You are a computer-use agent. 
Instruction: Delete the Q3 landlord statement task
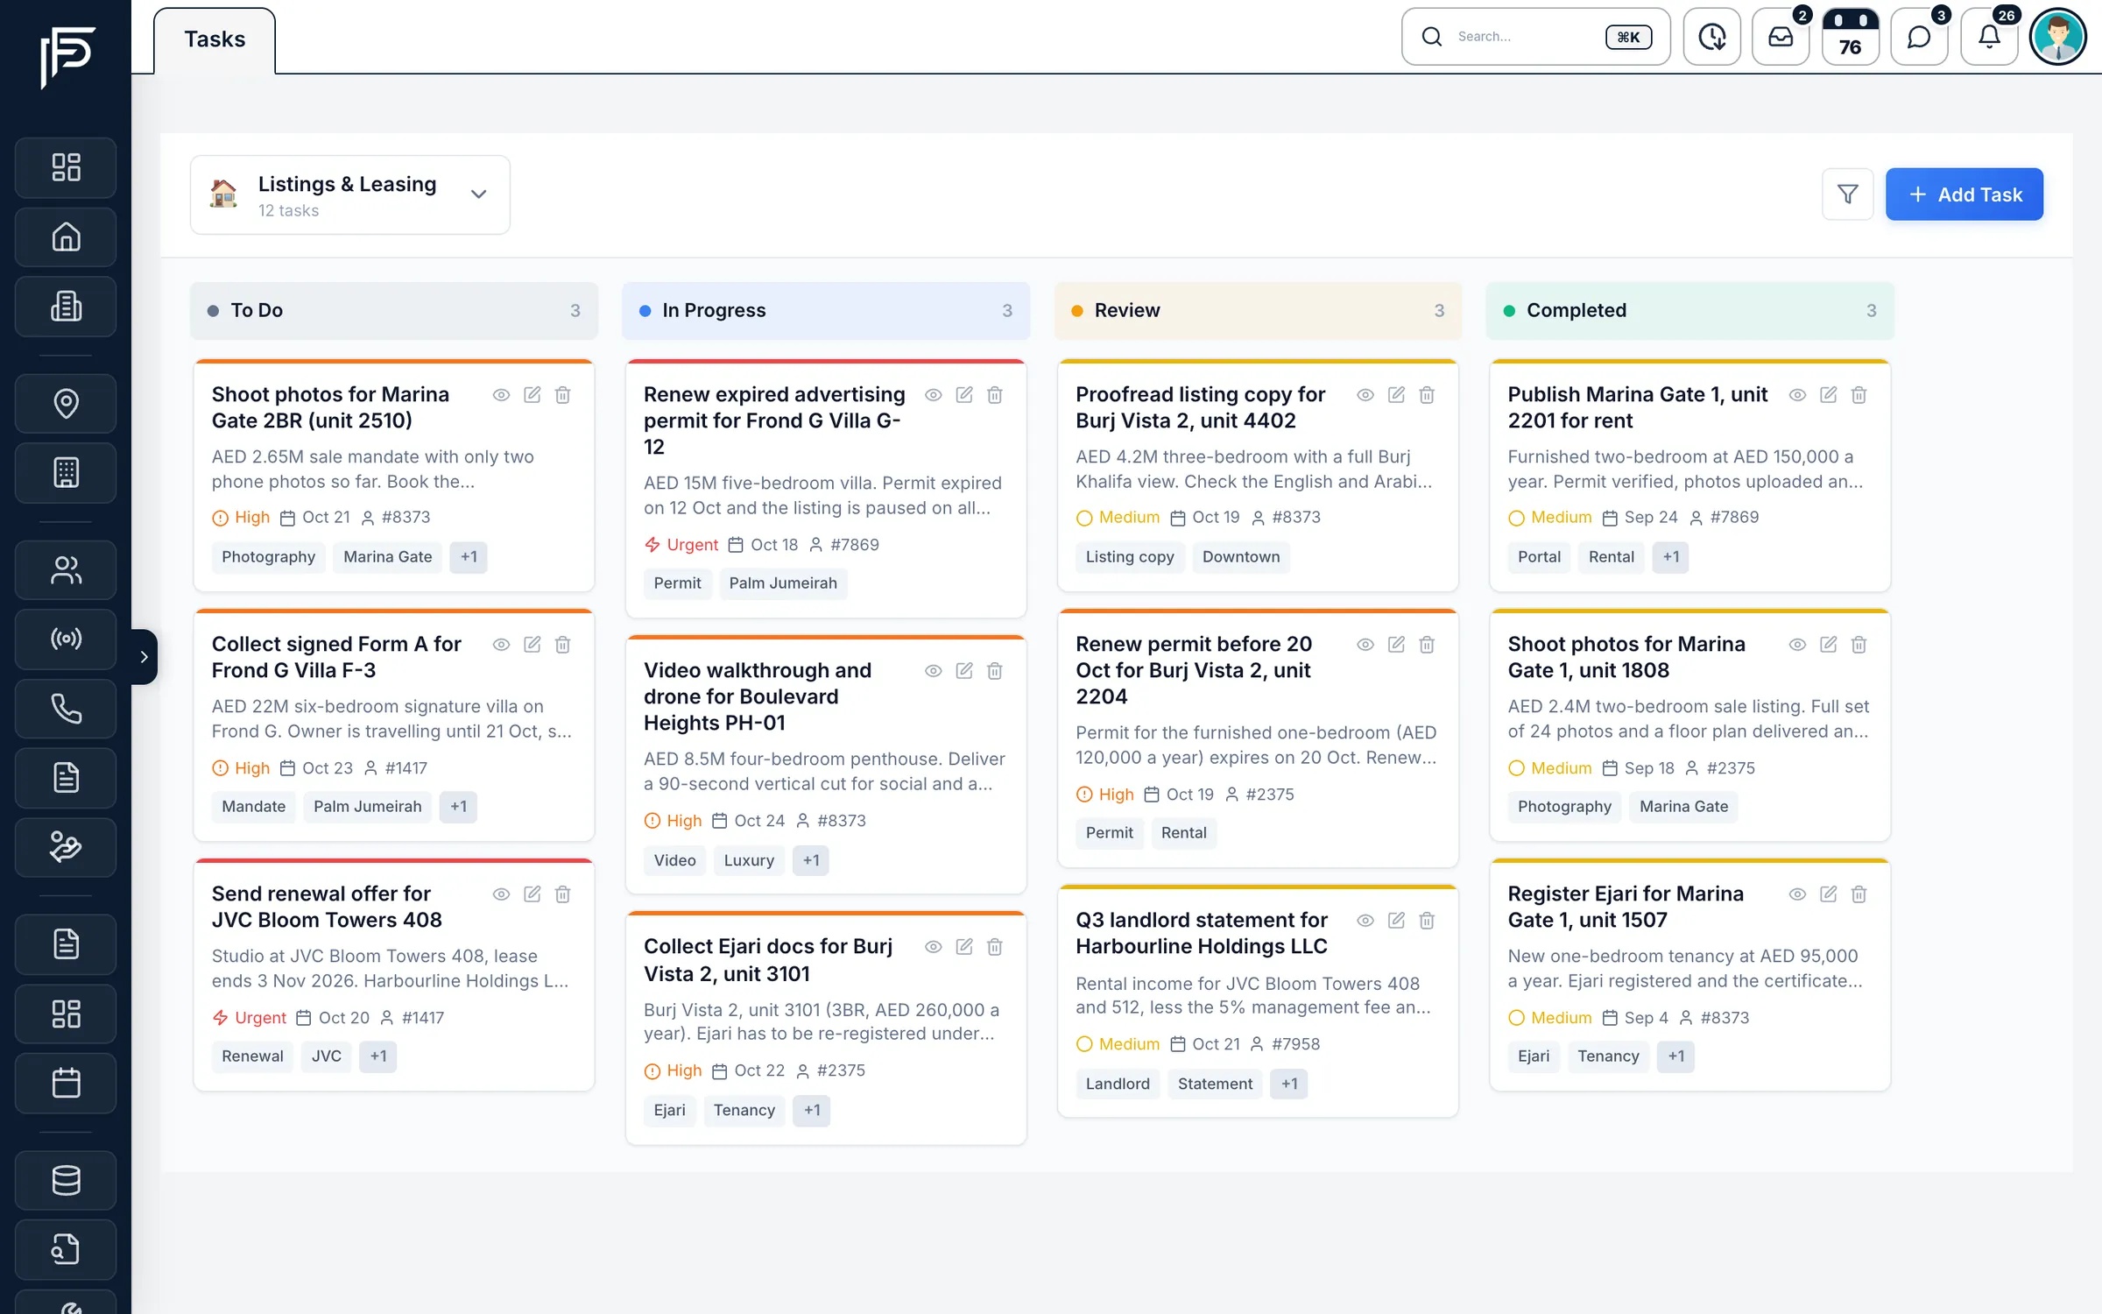click(1427, 921)
